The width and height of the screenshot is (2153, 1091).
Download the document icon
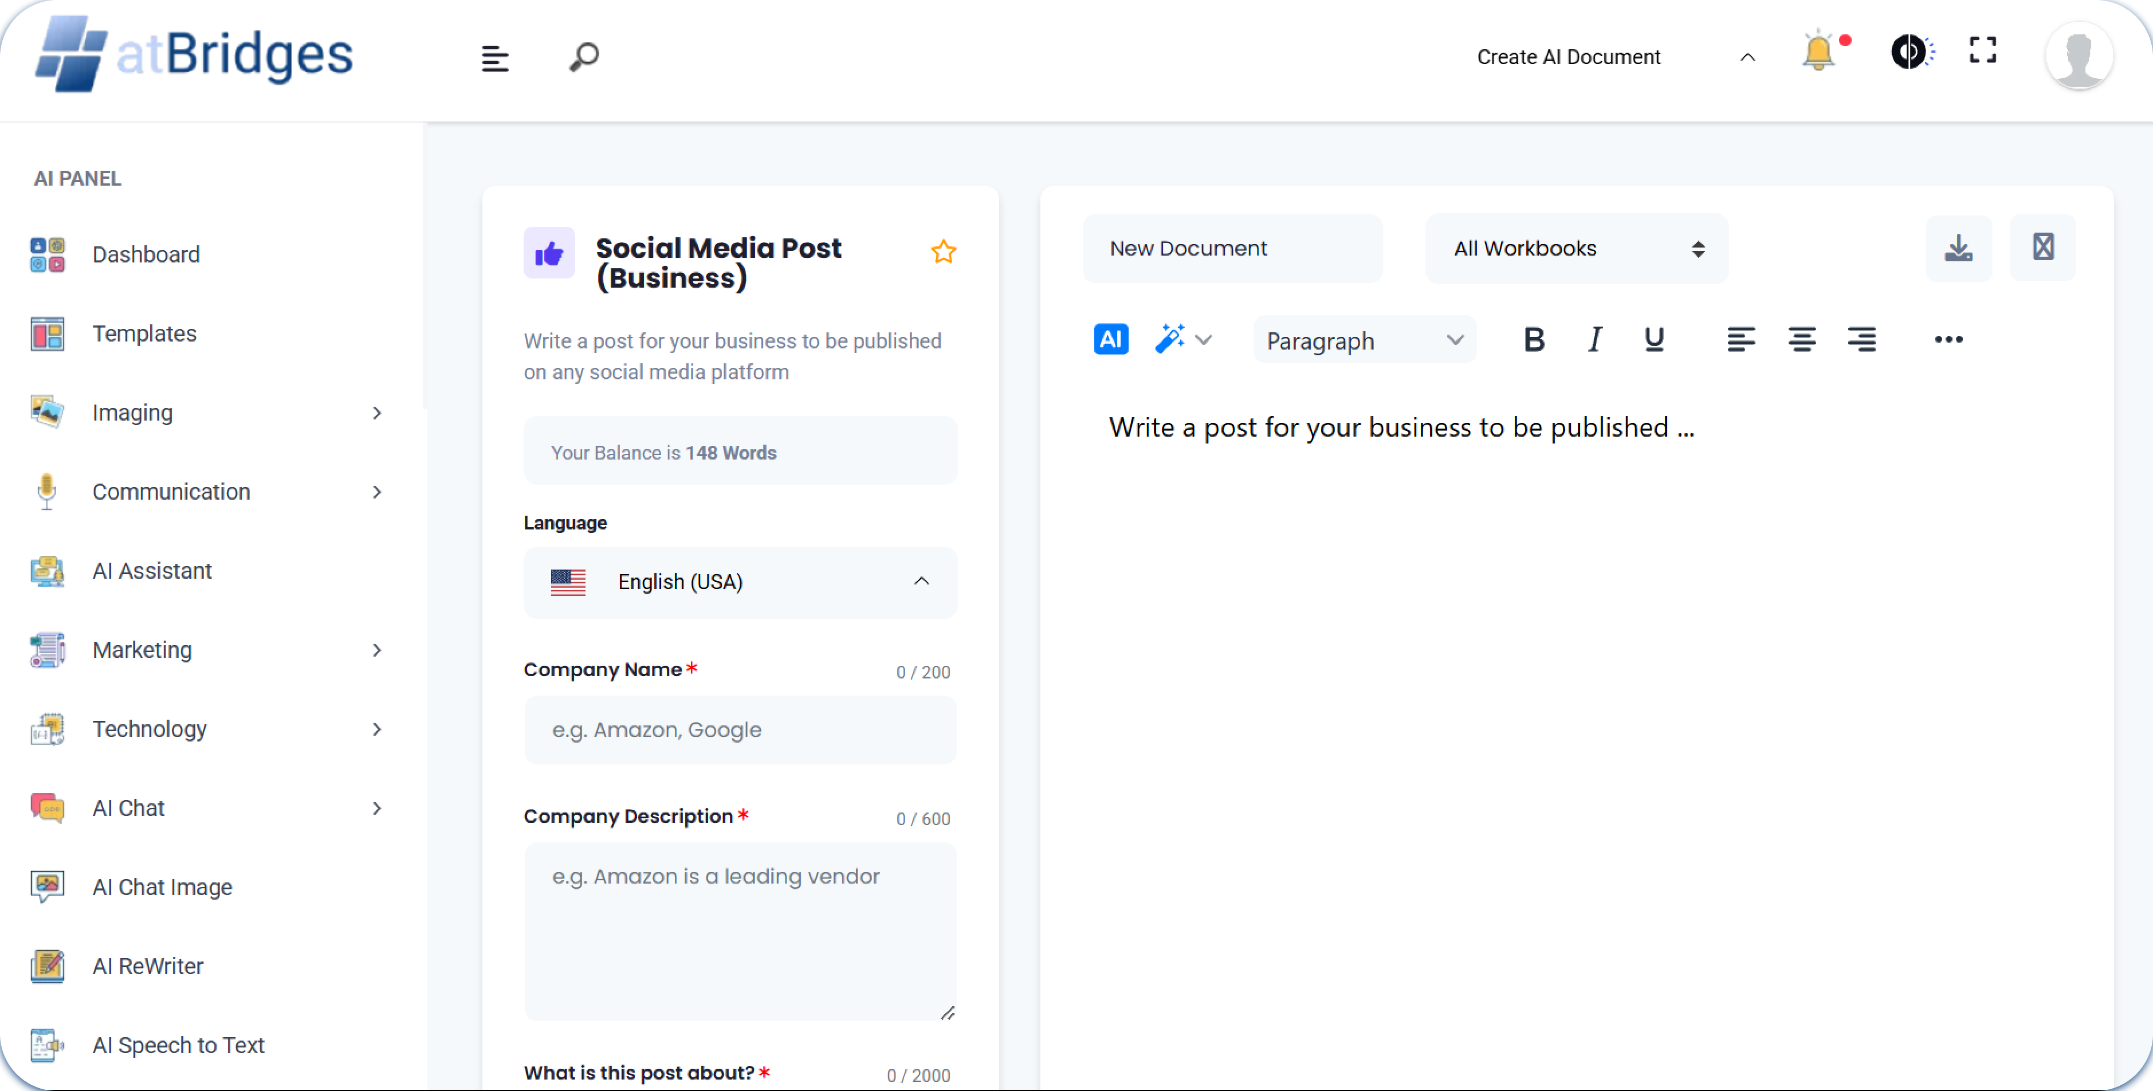1958,248
